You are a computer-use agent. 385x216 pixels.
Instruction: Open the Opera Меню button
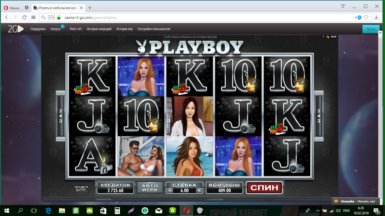[x=12, y=8]
